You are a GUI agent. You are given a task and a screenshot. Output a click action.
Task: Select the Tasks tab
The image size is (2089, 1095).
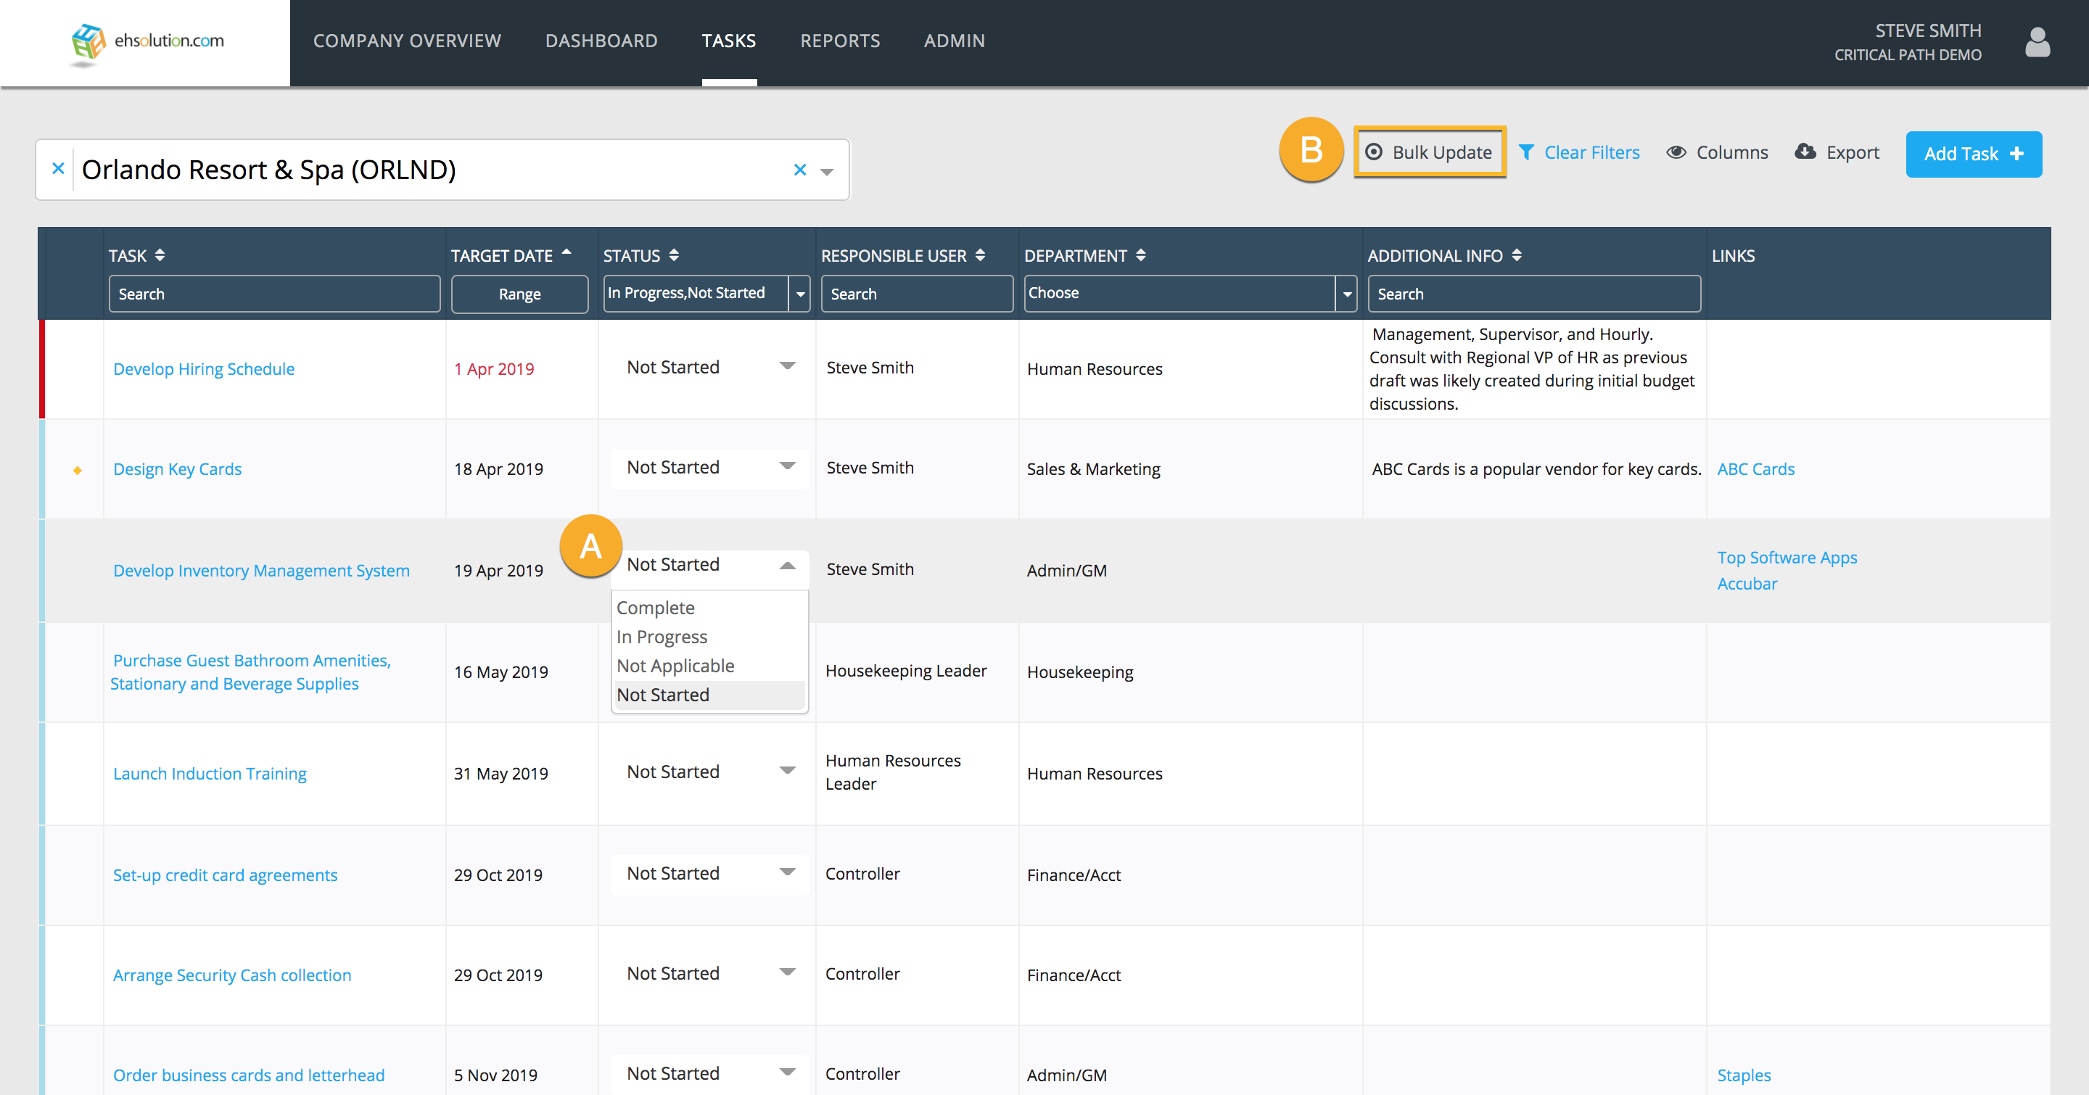point(728,41)
